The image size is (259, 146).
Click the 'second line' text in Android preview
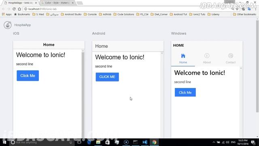pos(104,67)
